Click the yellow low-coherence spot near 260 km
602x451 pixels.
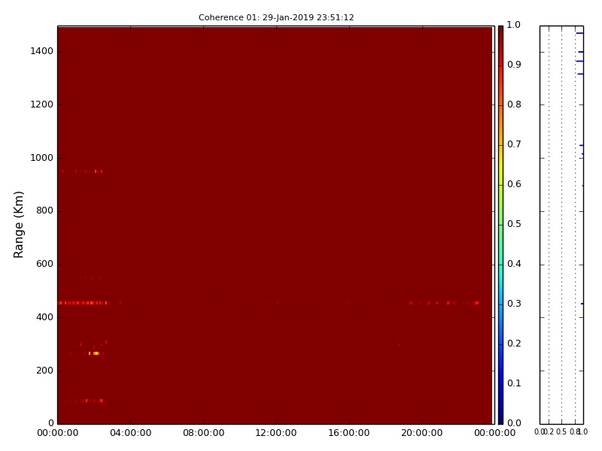(96, 353)
